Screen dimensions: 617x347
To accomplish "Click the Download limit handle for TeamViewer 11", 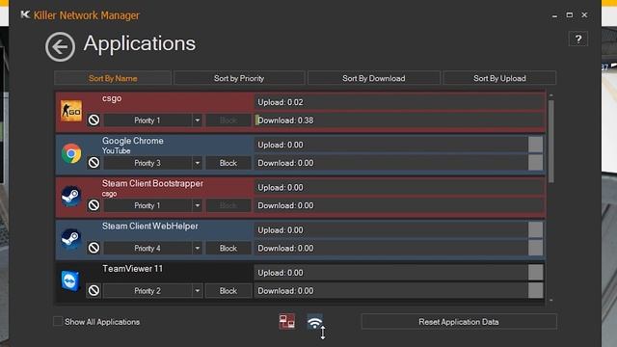I will point(535,291).
